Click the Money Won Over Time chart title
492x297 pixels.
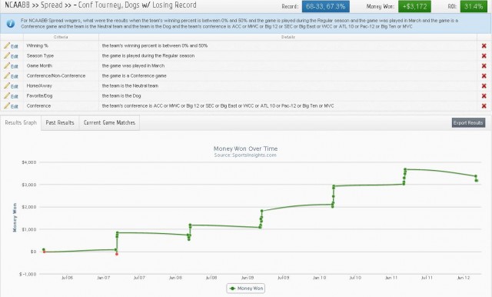(245, 148)
